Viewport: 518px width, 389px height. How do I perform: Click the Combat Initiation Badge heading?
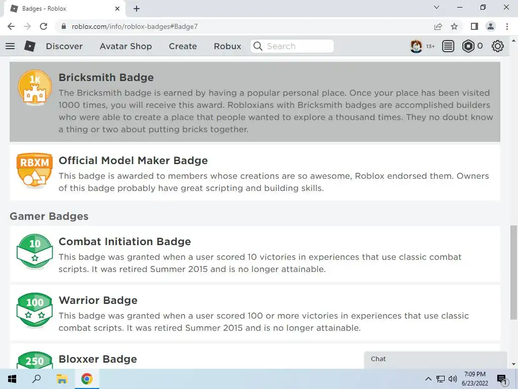(124, 242)
